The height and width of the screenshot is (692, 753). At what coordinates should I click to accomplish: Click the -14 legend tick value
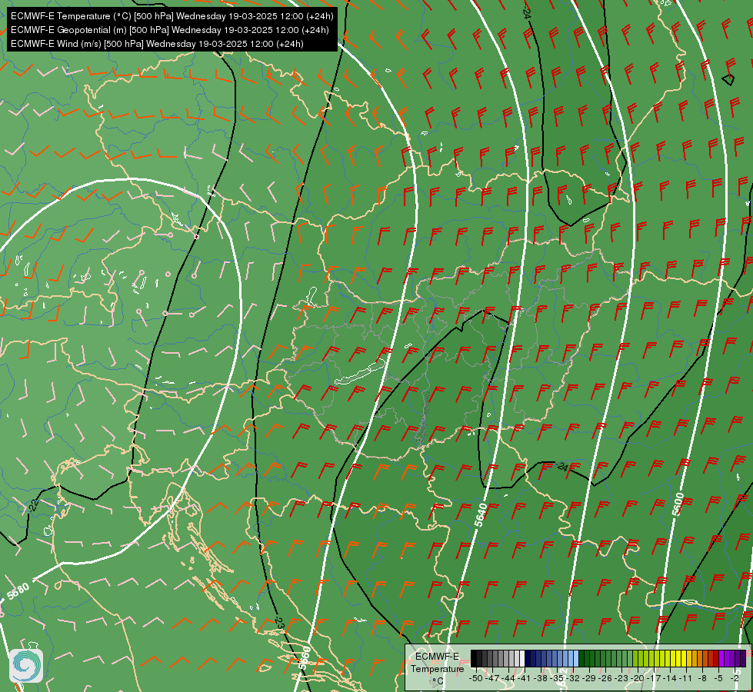click(671, 678)
